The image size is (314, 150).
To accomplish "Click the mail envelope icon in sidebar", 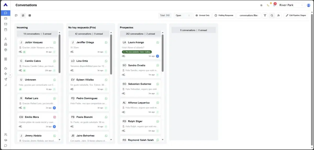I will coord(5,24).
